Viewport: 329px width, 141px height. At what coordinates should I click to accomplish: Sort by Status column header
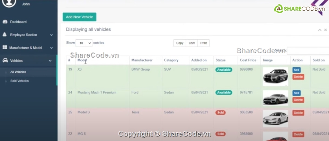(x=225, y=60)
